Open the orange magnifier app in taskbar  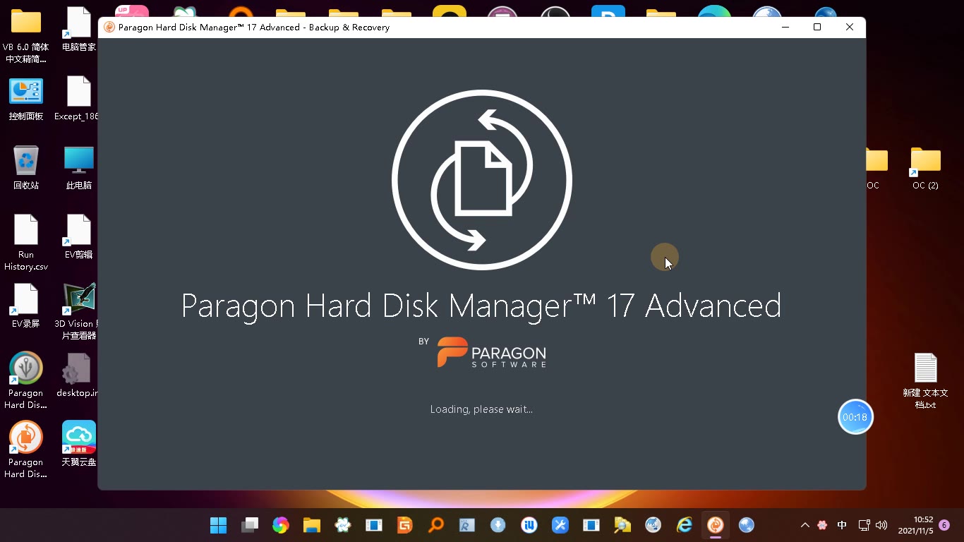[x=436, y=525]
